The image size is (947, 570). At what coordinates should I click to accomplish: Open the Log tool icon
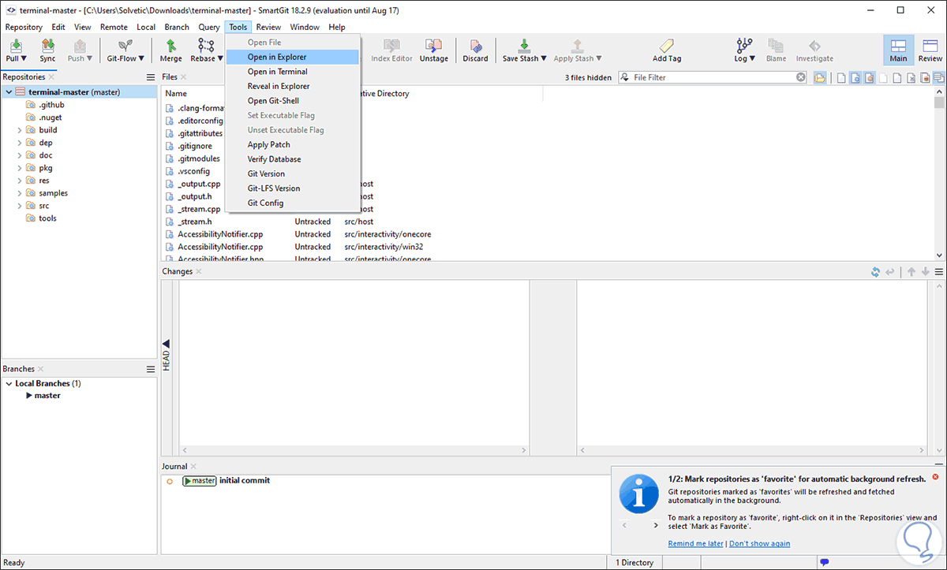pos(744,46)
